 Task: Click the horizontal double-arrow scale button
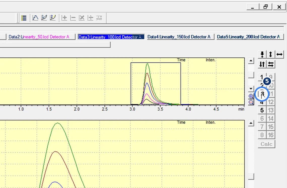click(279, 54)
